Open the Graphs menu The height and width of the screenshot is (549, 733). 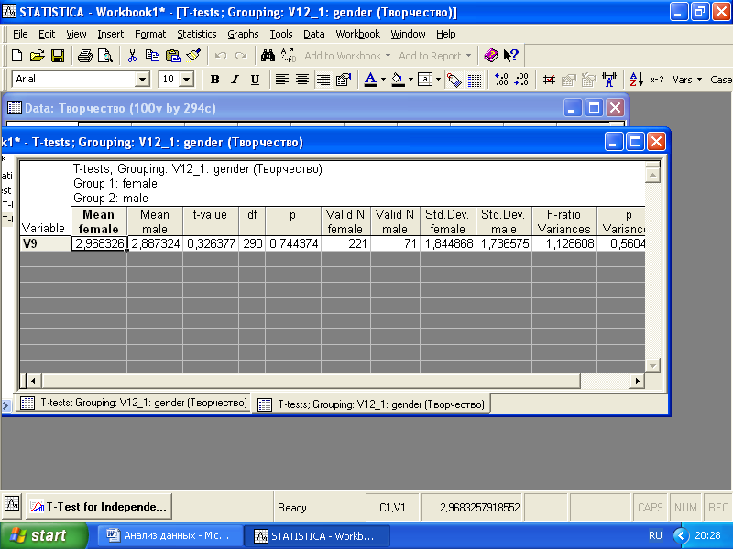click(x=243, y=34)
